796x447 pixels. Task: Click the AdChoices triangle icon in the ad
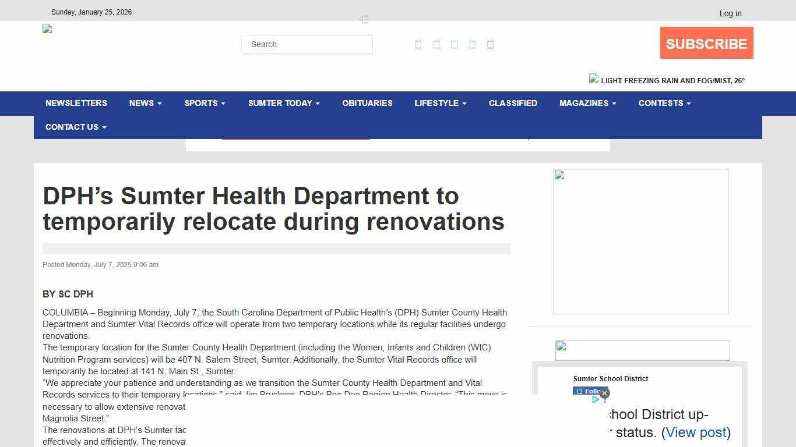[596, 399]
